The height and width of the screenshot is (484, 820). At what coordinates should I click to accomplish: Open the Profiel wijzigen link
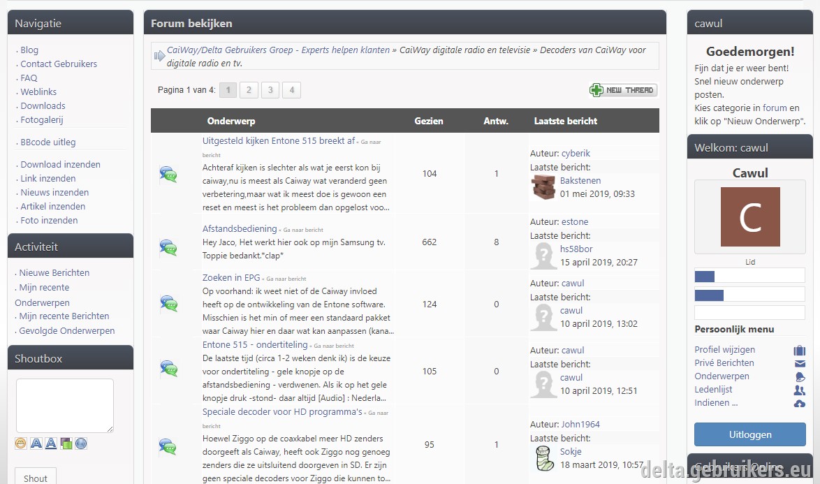click(725, 350)
